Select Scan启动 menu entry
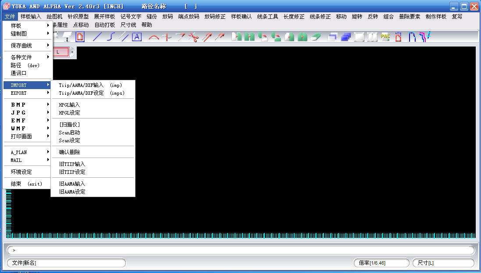Screen dimensions: 481x273 [93, 133]
